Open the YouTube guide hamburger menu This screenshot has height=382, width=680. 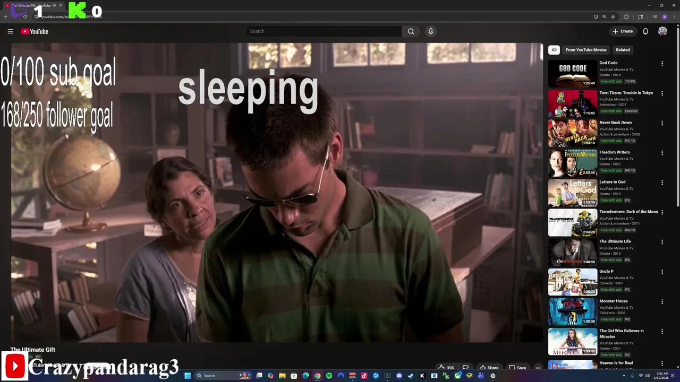[10, 31]
